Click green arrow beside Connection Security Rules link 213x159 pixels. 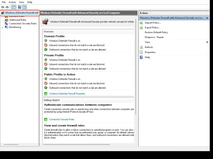tap(46, 119)
